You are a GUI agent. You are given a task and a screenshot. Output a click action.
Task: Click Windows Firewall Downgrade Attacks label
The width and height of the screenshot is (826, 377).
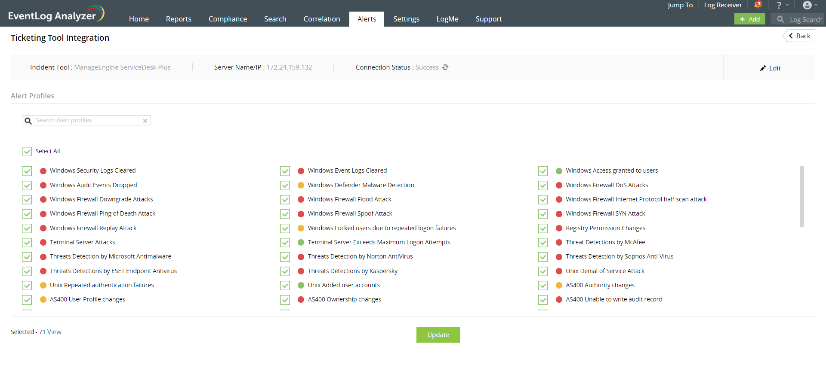[x=101, y=199]
